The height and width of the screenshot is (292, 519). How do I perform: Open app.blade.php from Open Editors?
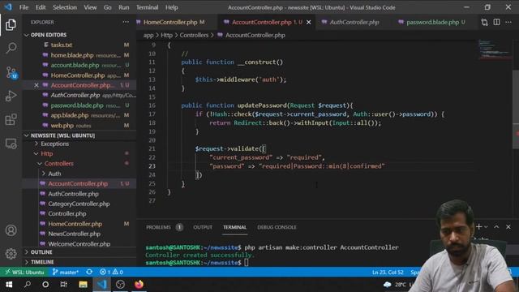tap(79, 115)
